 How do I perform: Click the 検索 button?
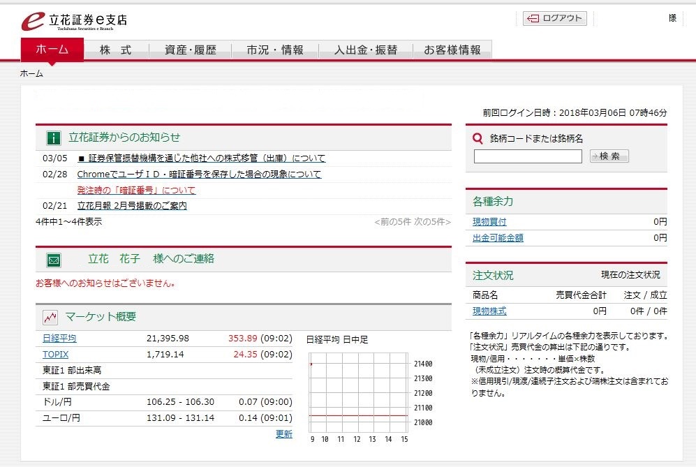(609, 156)
